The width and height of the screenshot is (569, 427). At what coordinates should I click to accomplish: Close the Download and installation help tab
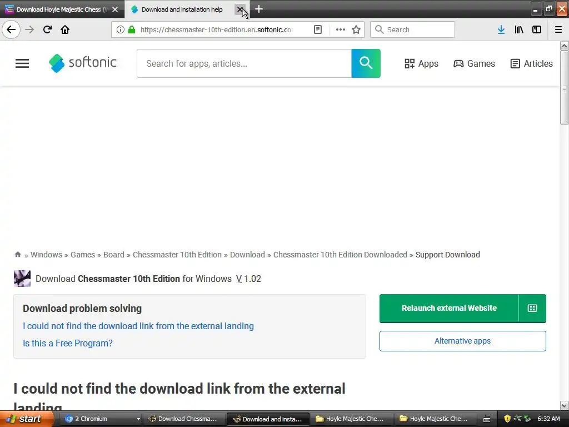click(240, 9)
